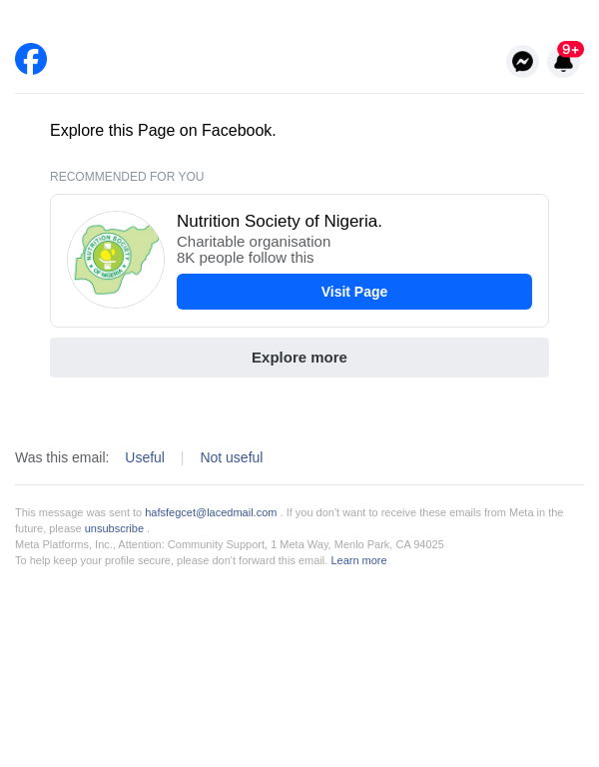The height and width of the screenshot is (767, 599).
Task: Click the unsubscribe link
Action: coord(114,528)
